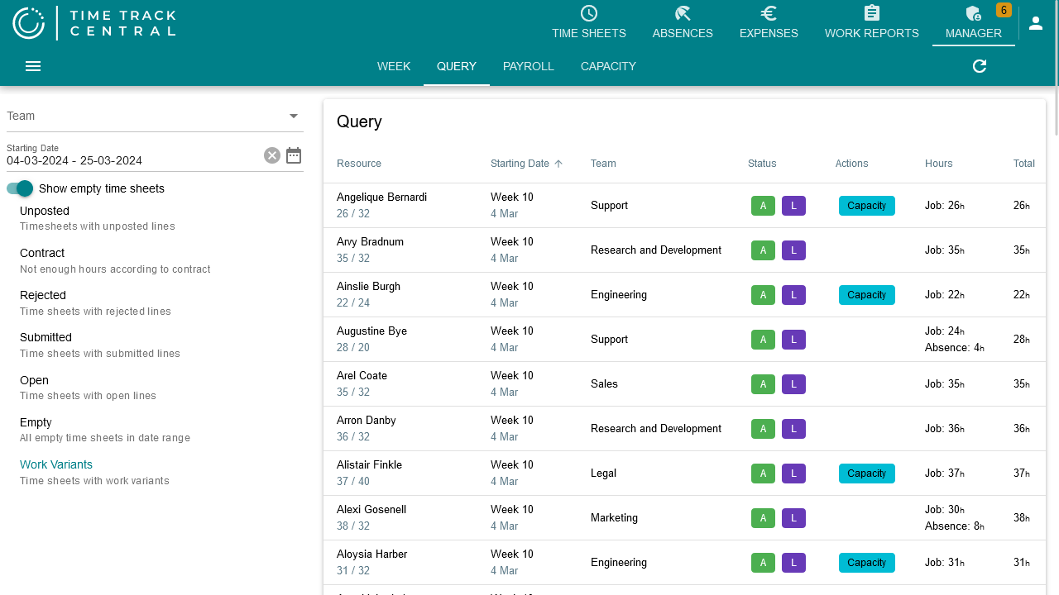Screen dimensions: 1059x595
Task: Open Augustine Bye resource row
Action: click(684, 340)
